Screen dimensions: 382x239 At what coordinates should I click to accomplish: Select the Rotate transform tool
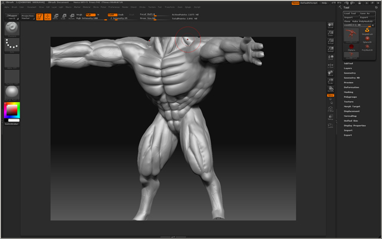click(x=72, y=16)
